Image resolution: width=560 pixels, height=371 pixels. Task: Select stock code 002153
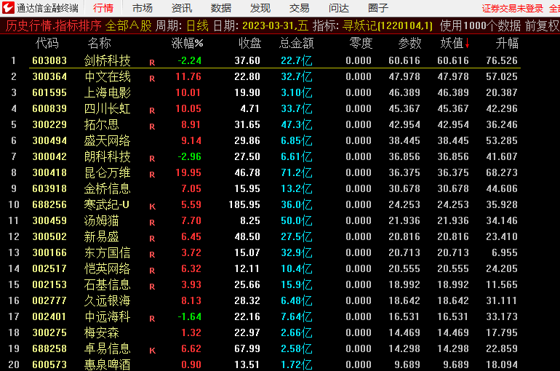tap(49, 284)
